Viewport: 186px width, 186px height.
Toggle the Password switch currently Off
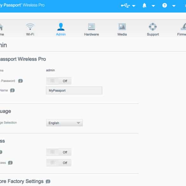59,81
